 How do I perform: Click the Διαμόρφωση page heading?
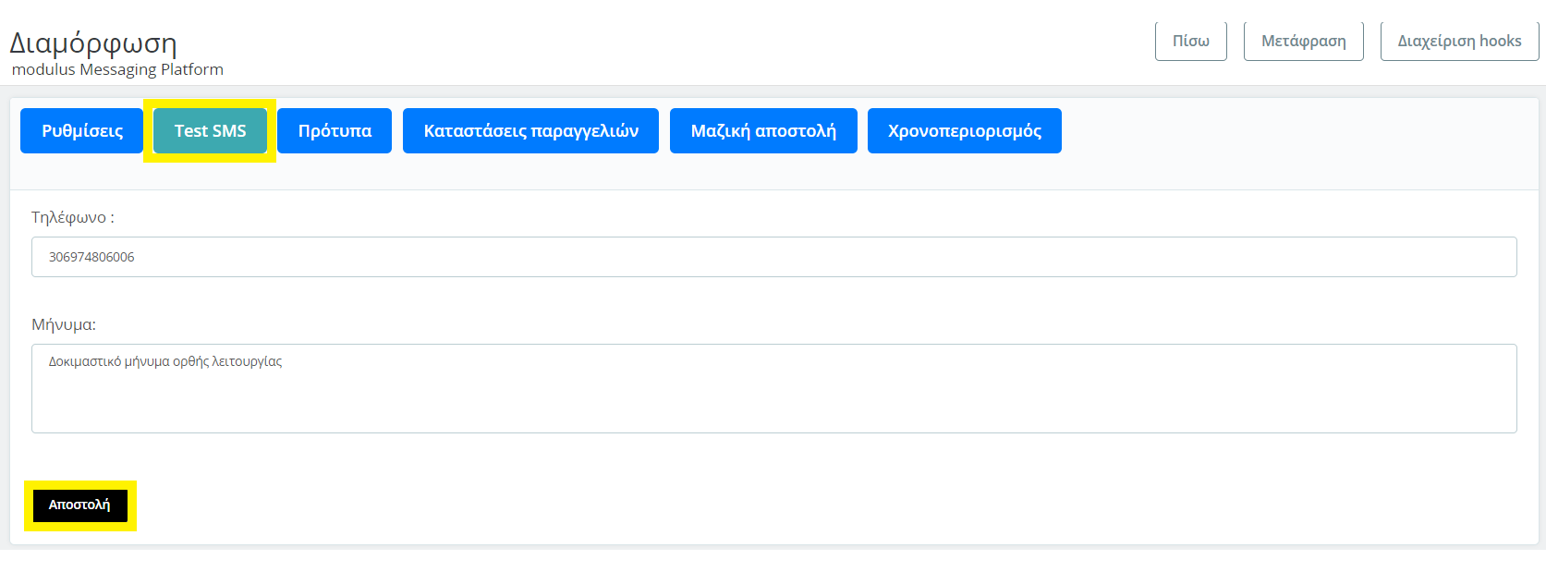(x=92, y=43)
